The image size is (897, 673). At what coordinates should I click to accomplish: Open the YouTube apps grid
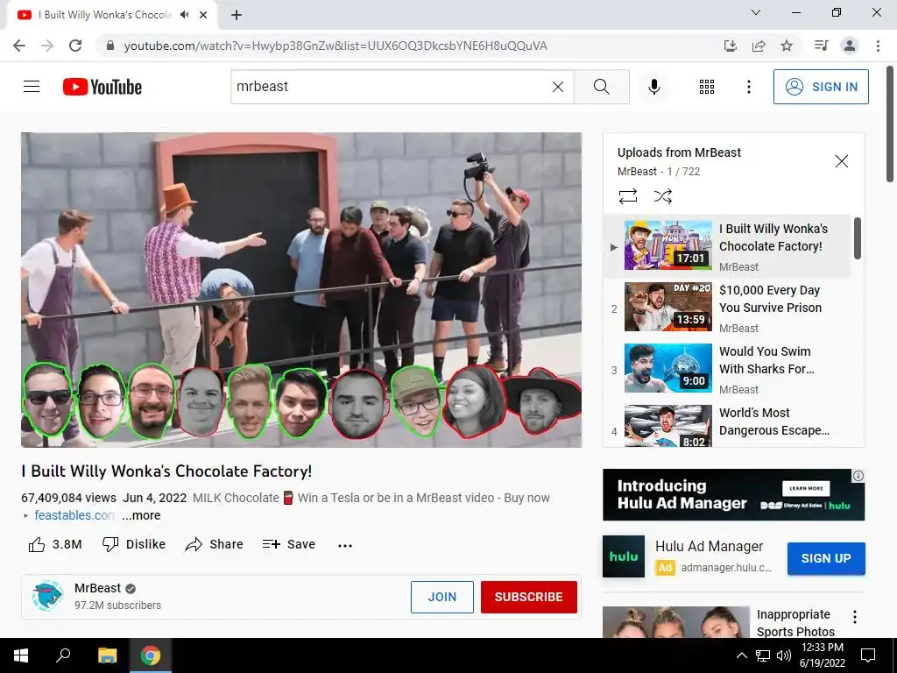707,87
